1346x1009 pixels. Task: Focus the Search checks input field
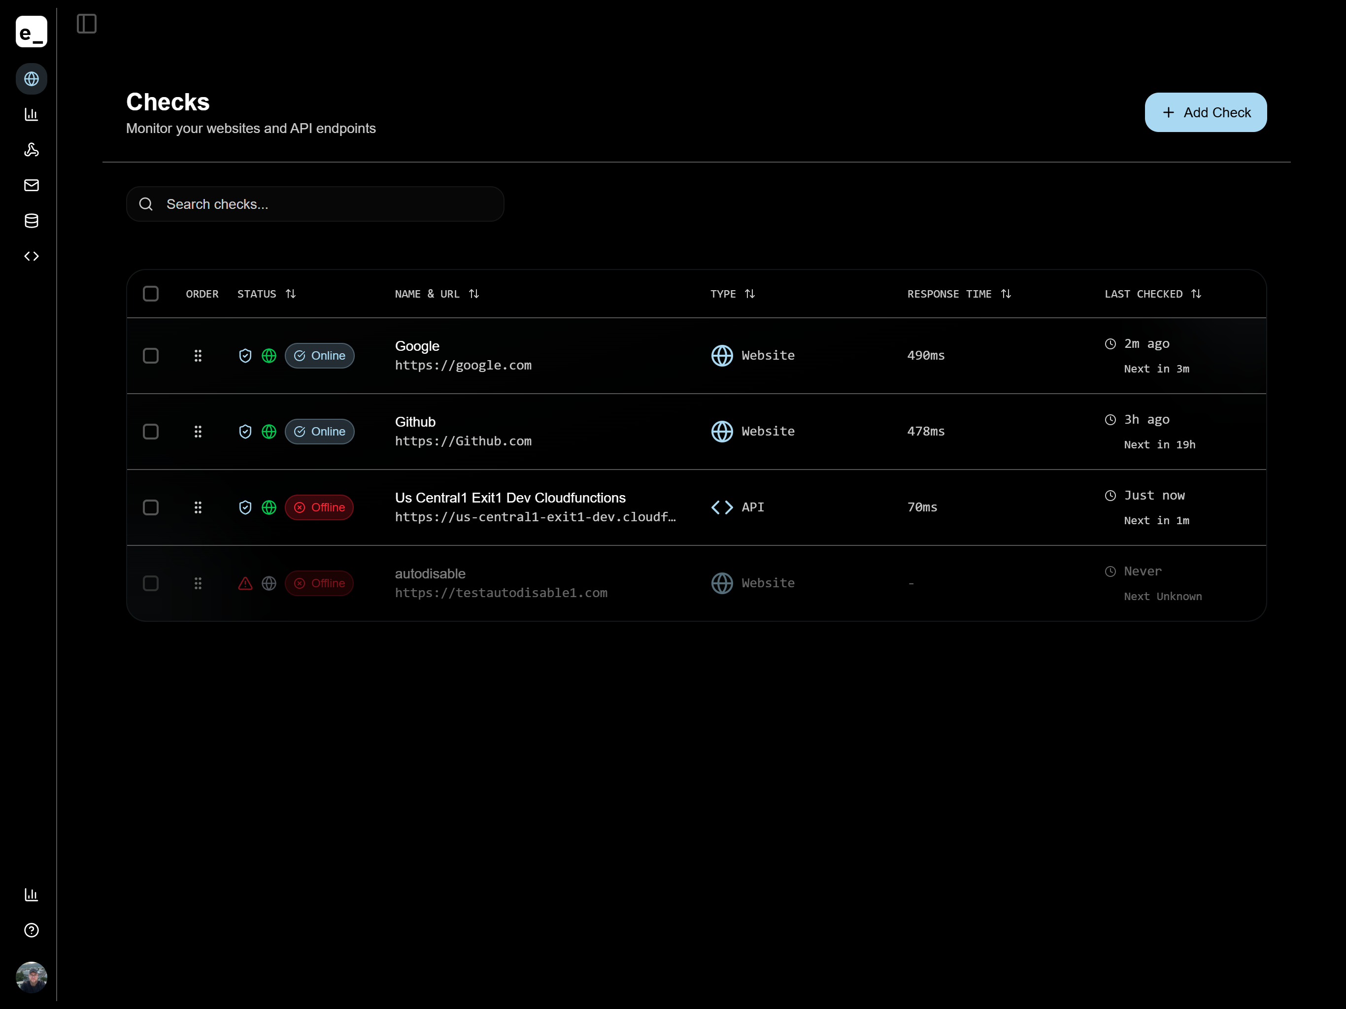click(x=329, y=204)
